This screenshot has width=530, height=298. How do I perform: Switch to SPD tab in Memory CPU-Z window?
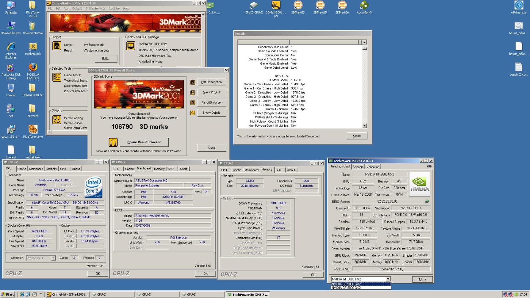pos(278,170)
